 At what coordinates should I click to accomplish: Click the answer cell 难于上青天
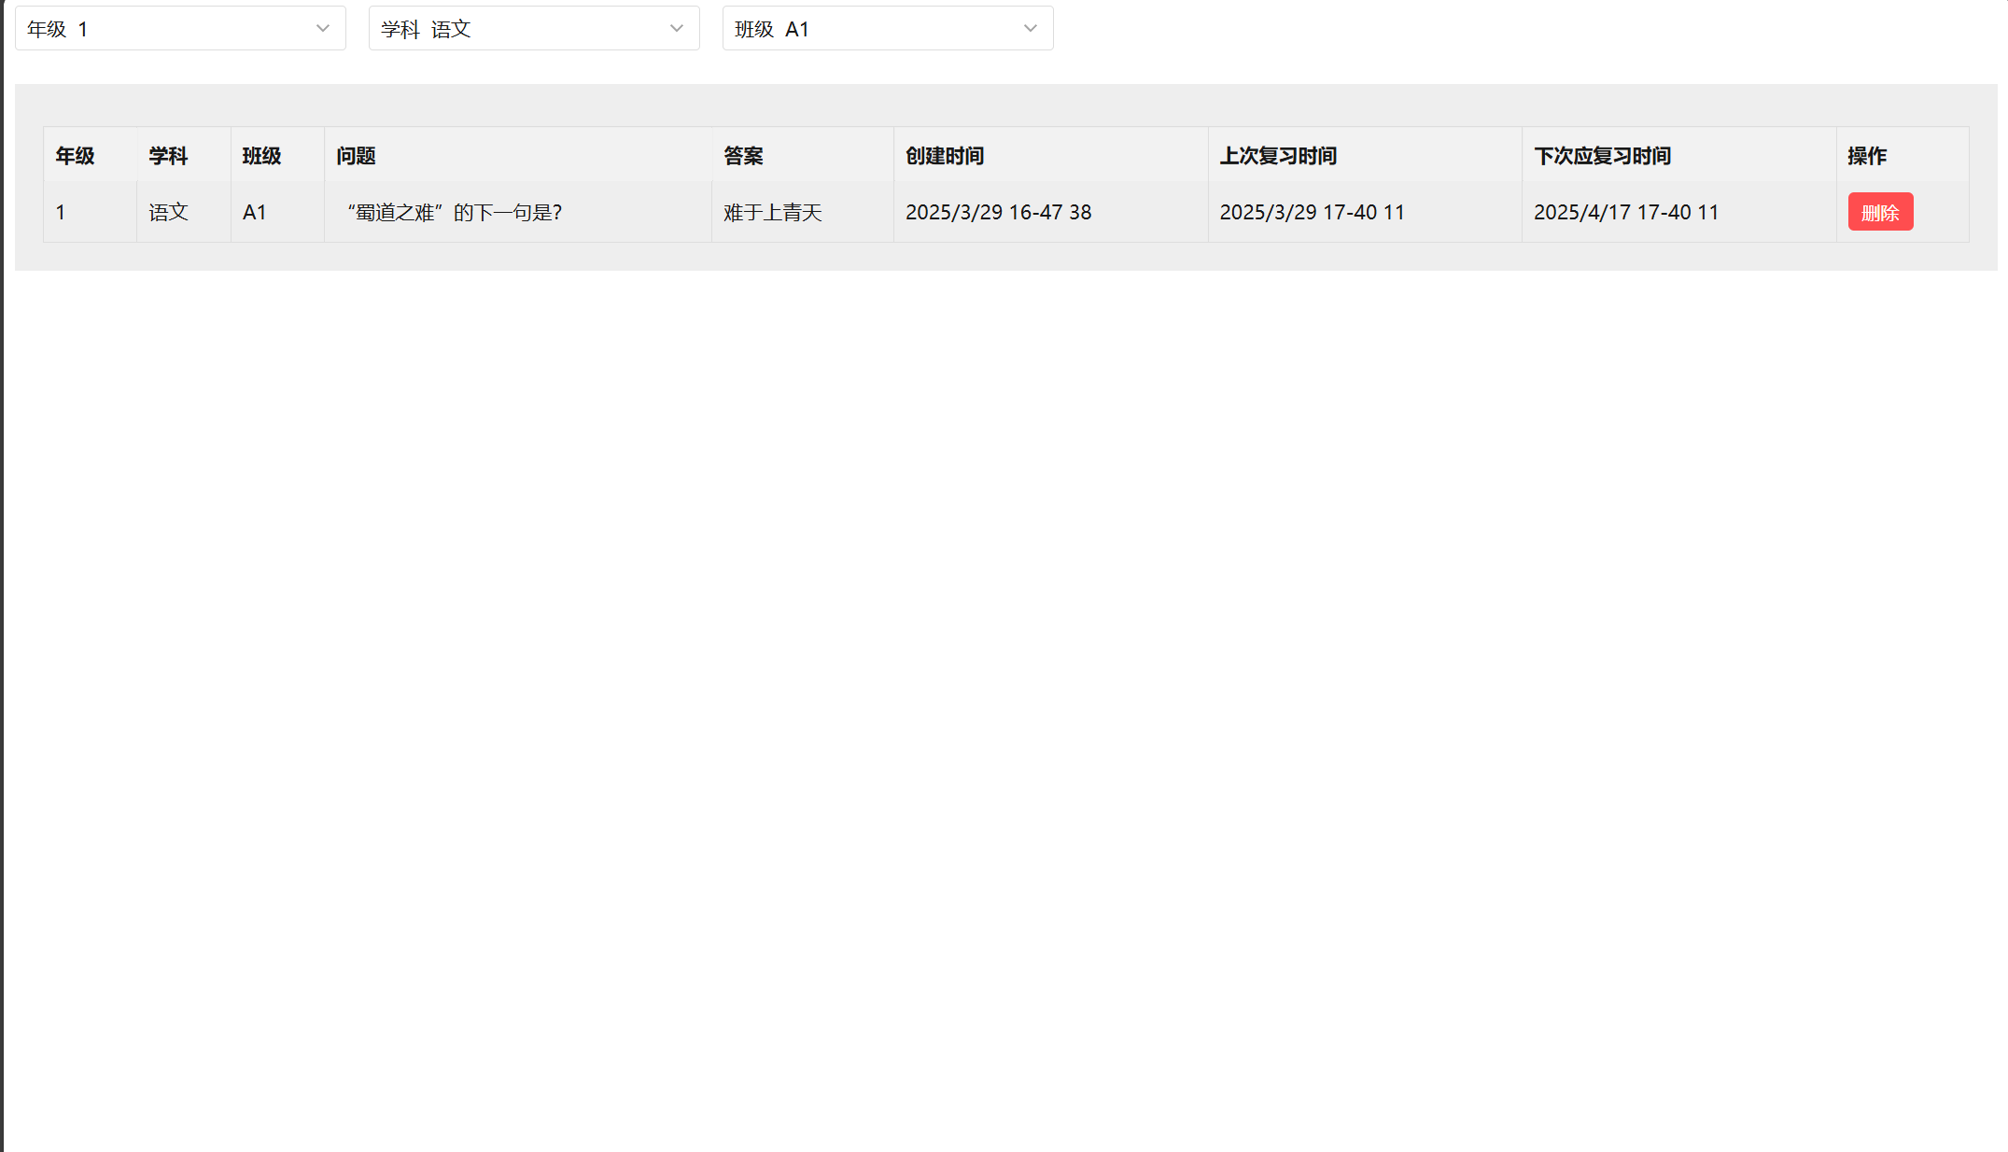[772, 213]
